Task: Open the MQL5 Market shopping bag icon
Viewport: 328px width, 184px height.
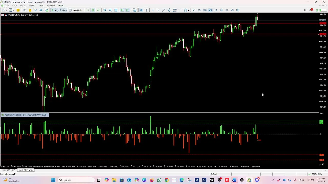Action: click(30, 10)
